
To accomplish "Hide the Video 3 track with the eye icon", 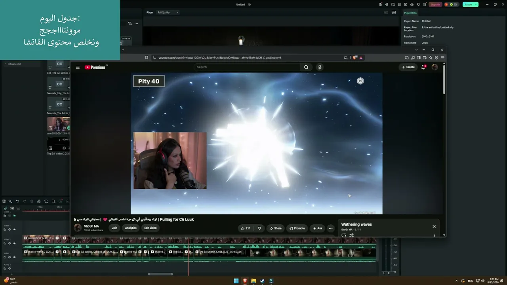I will pyautogui.click(x=14, y=230).
